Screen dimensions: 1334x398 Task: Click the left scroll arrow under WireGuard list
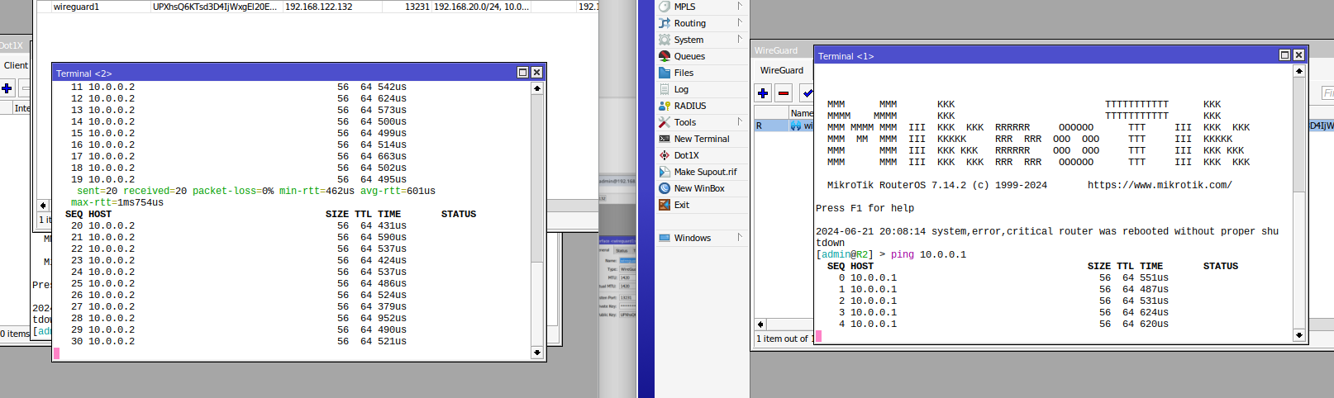point(760,325)
